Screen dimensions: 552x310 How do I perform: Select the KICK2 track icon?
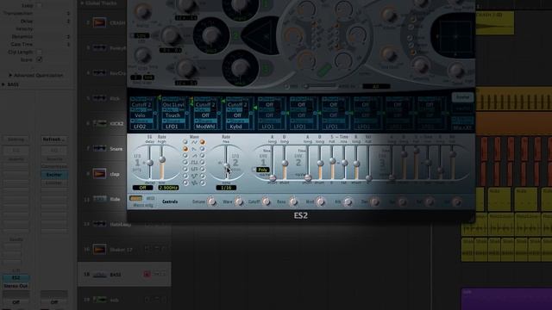pos(99,123)
